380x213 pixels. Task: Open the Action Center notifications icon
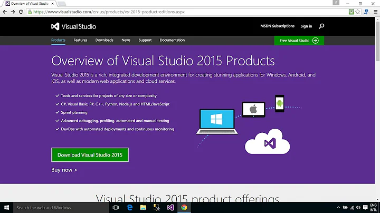tap(365, 207)
